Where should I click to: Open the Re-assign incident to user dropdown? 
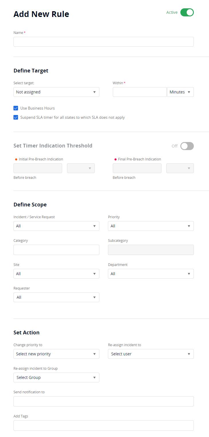151,354
